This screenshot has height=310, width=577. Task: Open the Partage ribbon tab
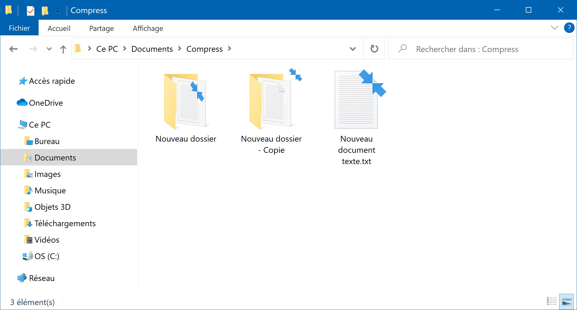[x=102, y=28]
